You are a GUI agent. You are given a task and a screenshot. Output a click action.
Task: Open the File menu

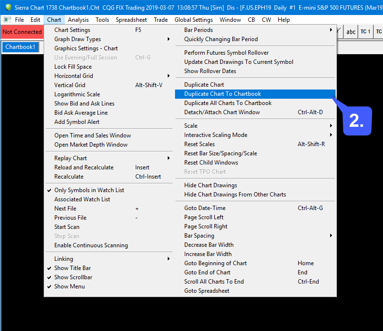(19, 20)
